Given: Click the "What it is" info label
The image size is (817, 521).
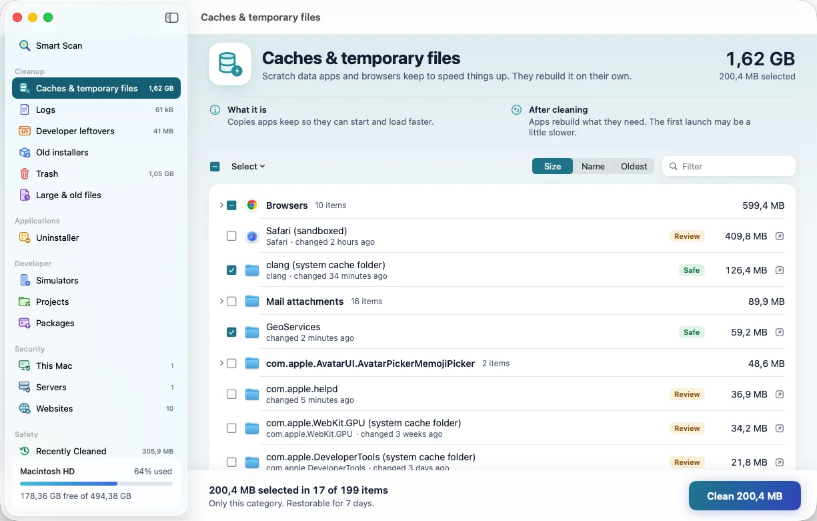Looking at the screenshot, I should (247, 109).
